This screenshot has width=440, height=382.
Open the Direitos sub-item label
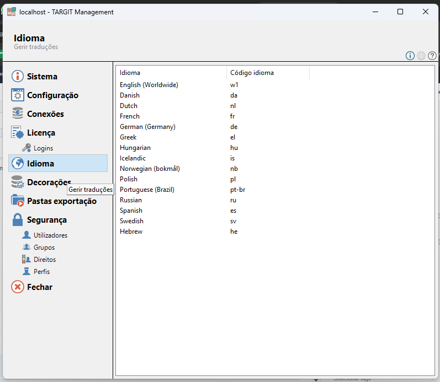coord(45,260)
